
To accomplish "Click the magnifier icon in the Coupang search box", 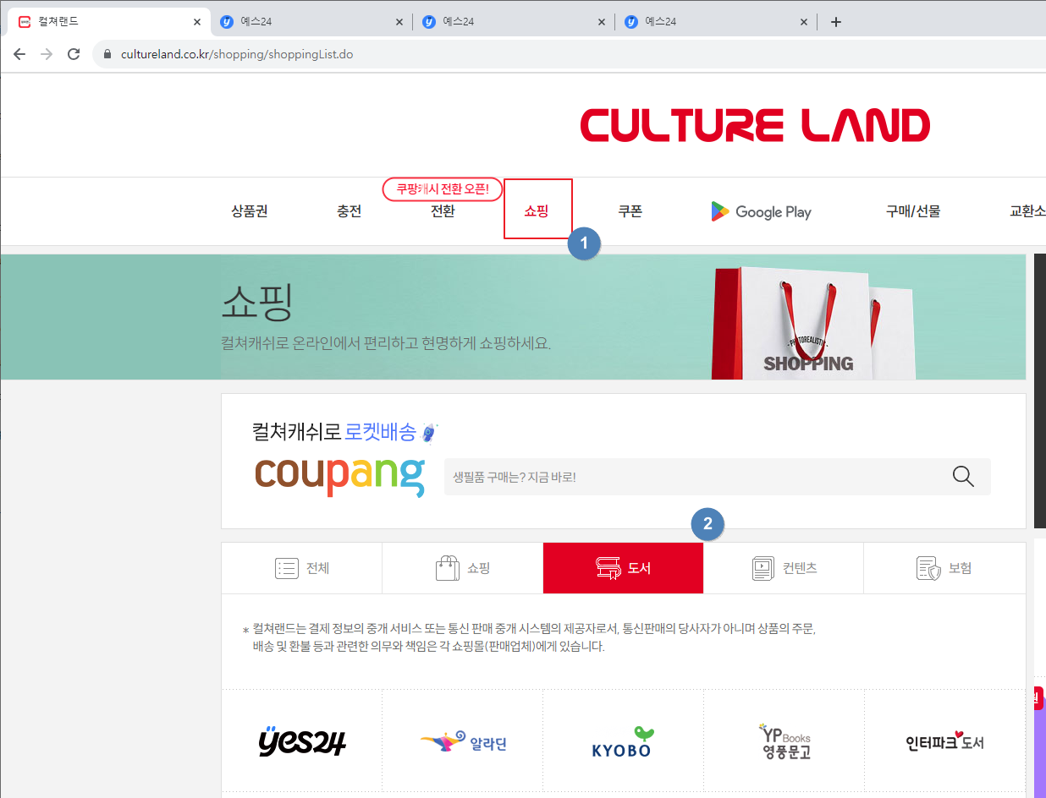I will coord(963,477).
